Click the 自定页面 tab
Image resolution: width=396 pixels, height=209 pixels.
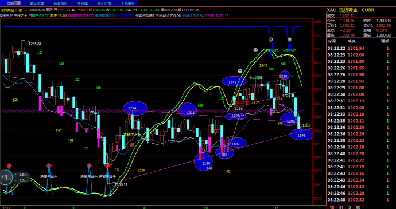(13, 3)
